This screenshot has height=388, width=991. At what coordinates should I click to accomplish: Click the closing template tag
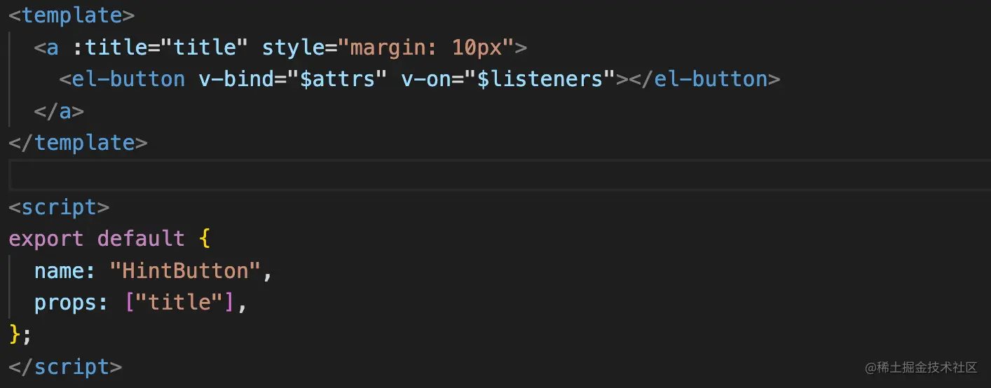pyautogui.click(x=78, y=143)
